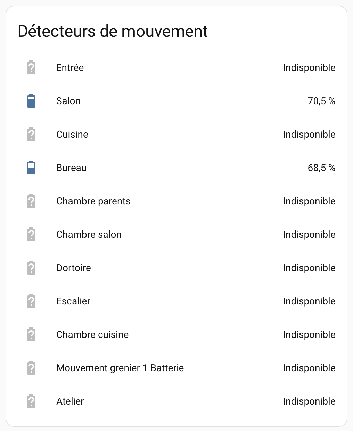Click the Dortoire unknown battery icon

(x=31, y=268)
